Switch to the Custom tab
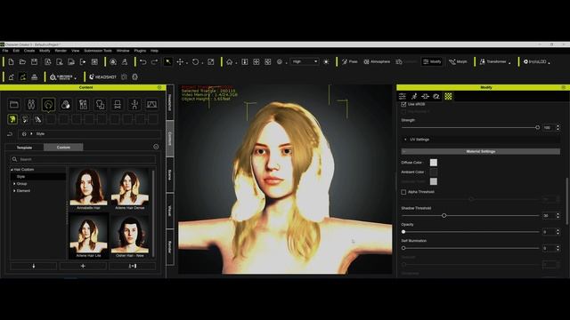Image resolution: width=570 pixels, height=320 pixels. point(63,148)
